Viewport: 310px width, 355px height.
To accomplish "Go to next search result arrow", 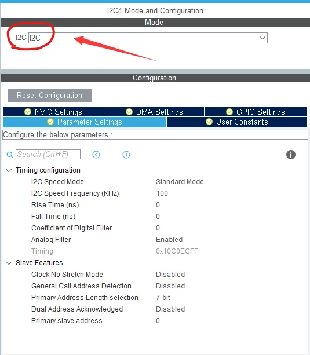I will click(126, 155).
